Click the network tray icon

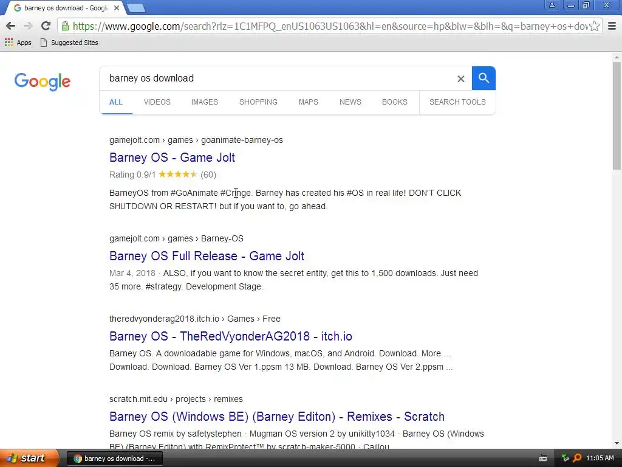566,458
